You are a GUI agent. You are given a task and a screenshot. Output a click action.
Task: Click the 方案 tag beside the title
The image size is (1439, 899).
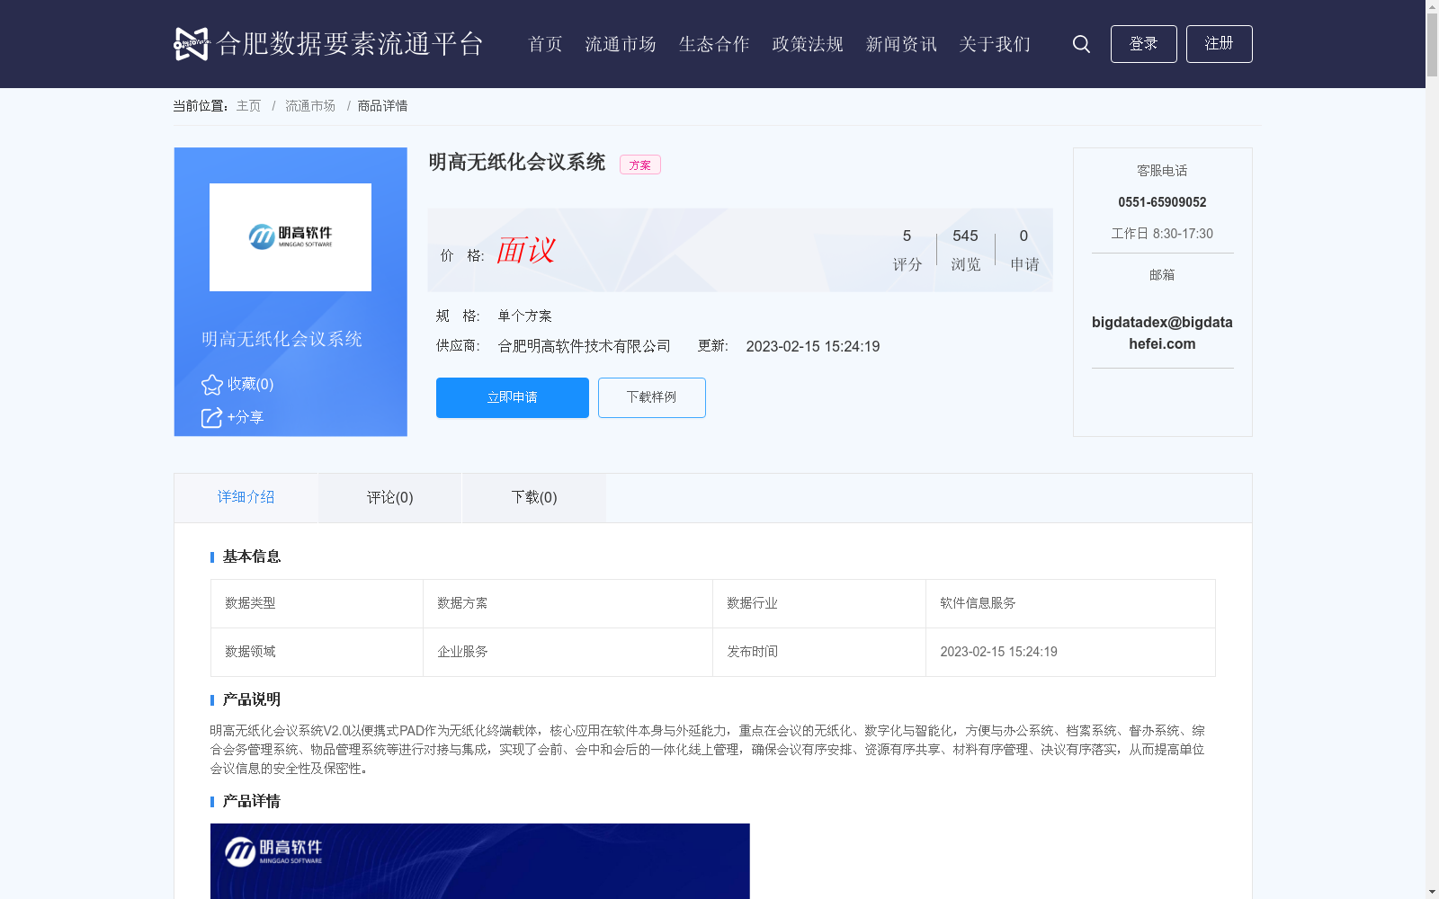(639, 165)
